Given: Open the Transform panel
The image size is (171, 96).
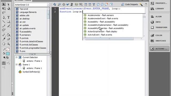Looking at the screenshot, I should tap(159, 27).
